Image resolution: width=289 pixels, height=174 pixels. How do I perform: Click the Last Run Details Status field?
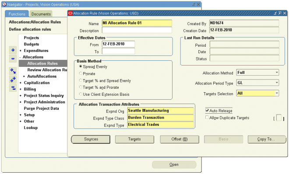click(245, 58)
